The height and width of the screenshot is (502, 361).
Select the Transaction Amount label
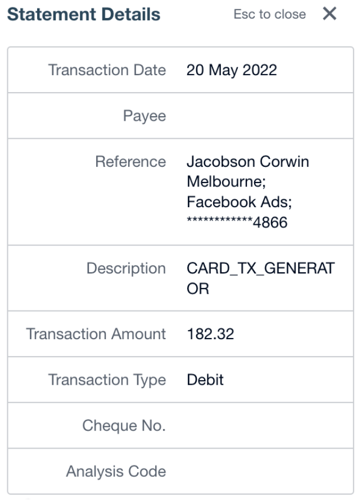(96, 334)
